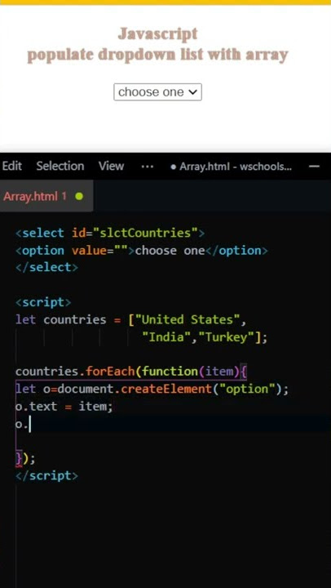Open the View menu

coord(111,166)
